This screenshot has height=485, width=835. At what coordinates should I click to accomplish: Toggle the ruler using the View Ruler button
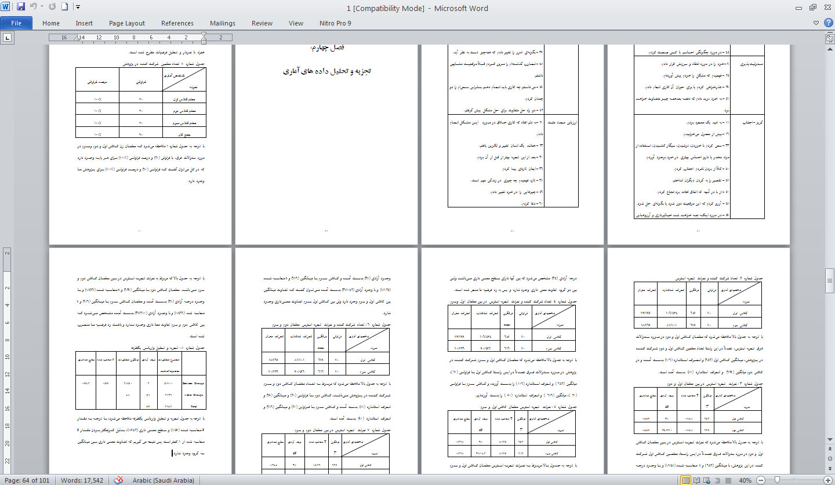(829, 38)
